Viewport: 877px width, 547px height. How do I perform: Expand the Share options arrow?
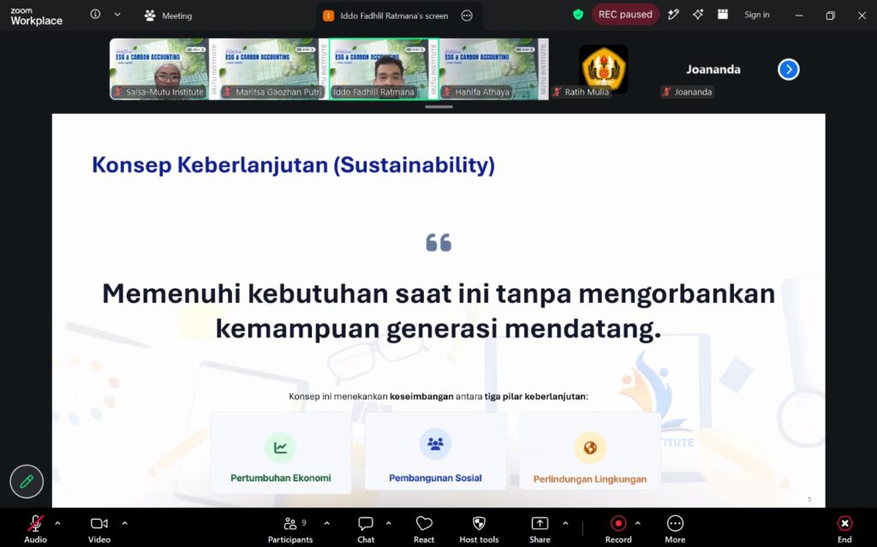(565, 524)
